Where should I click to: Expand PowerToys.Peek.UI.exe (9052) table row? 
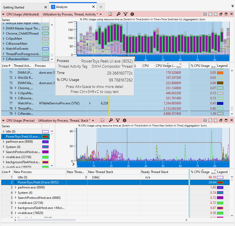16,182
